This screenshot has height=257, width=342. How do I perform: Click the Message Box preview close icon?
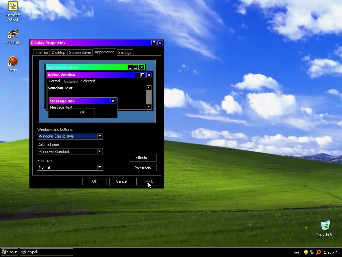[113, 101]
